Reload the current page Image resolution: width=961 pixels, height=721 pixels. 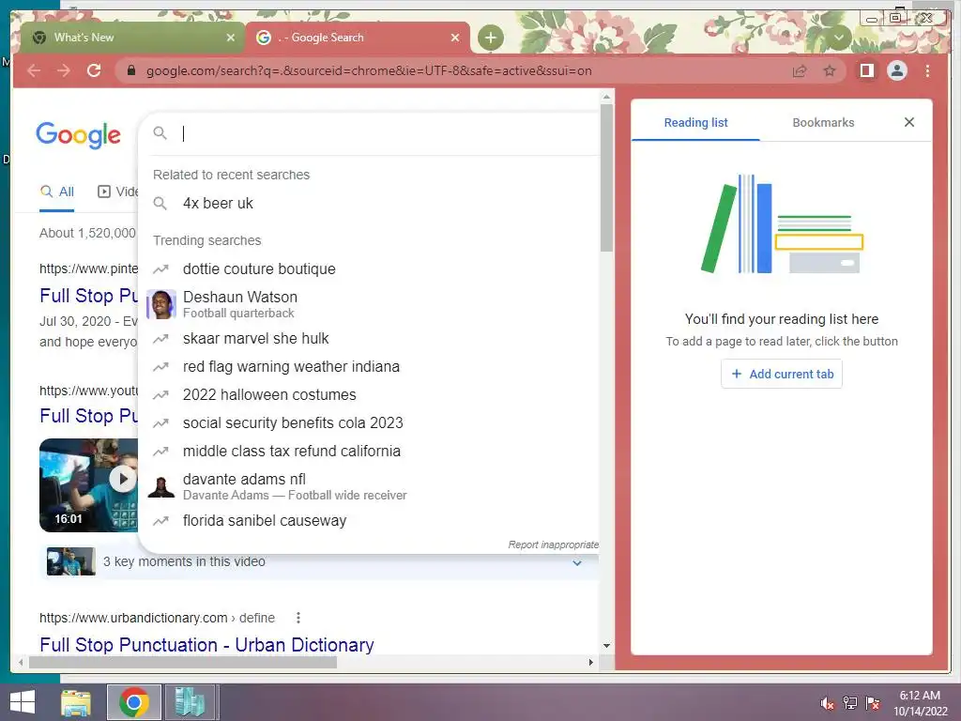[x=94, y=70]
